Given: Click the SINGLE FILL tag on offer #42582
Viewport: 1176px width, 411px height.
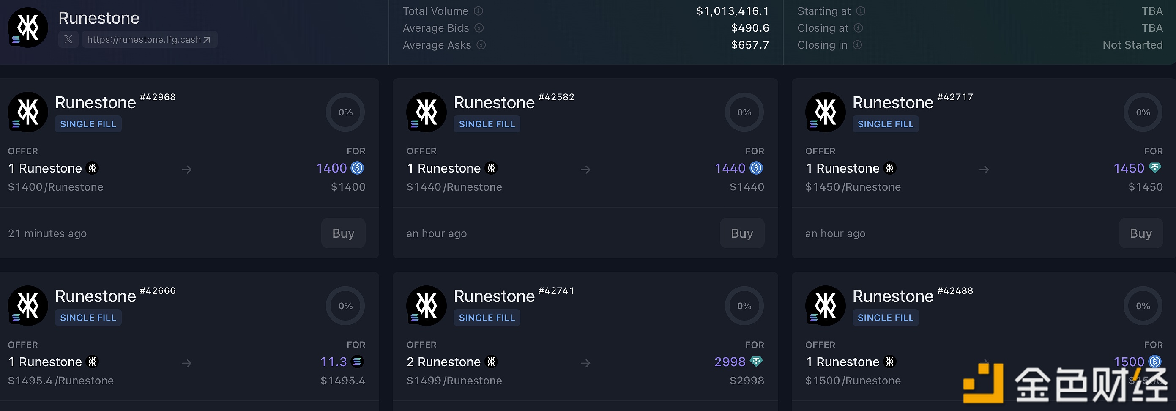Looking at the screenshot, I should click(x=487, y=124).
